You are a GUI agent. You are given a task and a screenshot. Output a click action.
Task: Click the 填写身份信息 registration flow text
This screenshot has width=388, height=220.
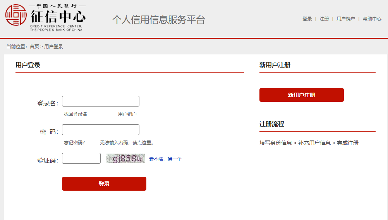coord(275,143)
